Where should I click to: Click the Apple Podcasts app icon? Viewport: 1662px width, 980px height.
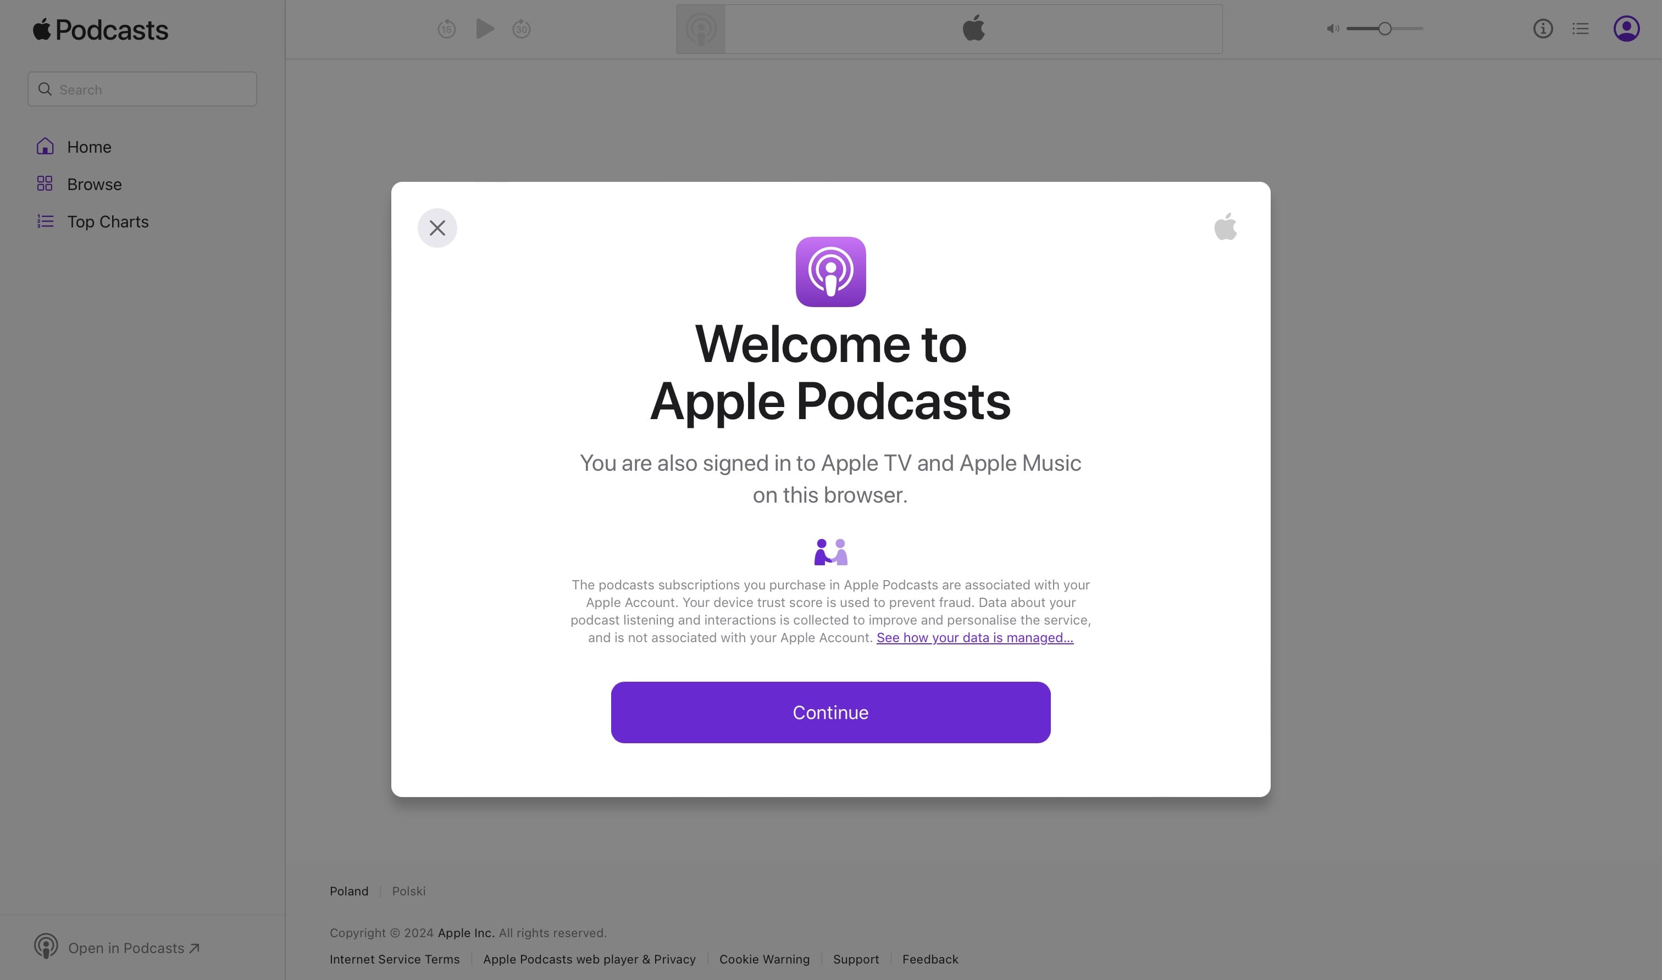830,271
